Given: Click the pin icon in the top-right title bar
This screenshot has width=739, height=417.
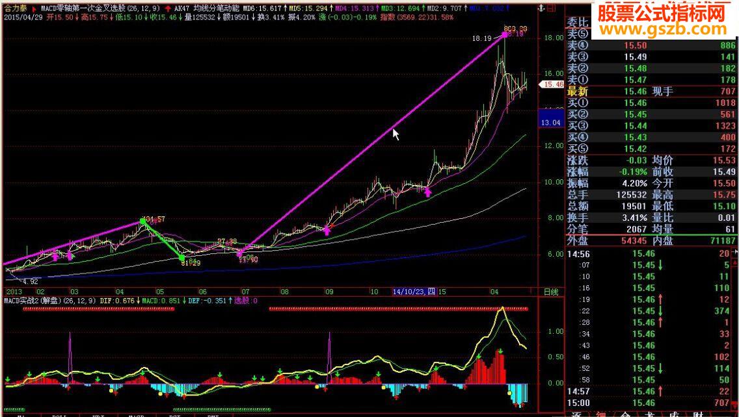Looking at the screenshot, I should (x=541, y=8).
